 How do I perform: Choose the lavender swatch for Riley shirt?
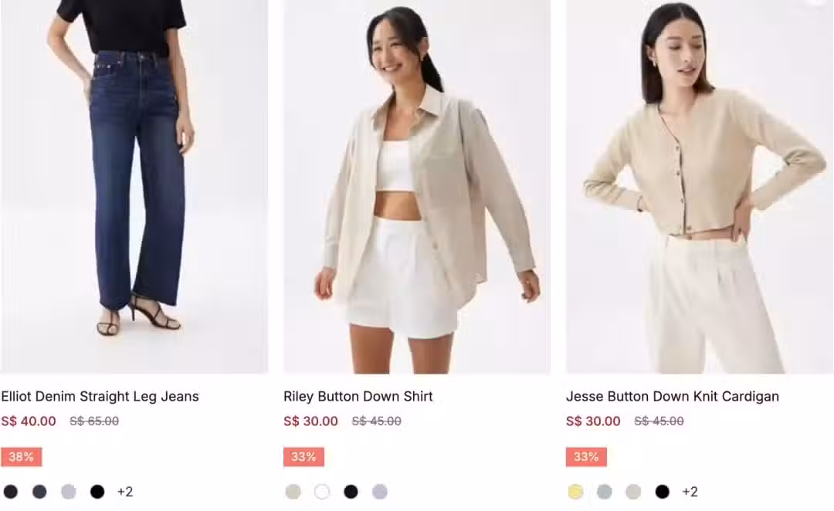380,492
